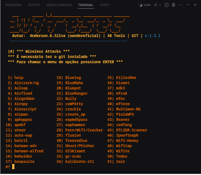Click option '19) BlueMaho'

[x=70, y=83]
